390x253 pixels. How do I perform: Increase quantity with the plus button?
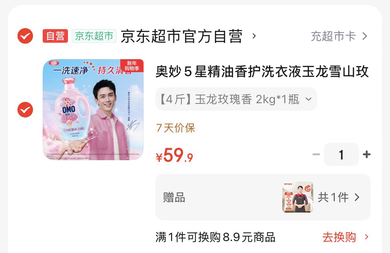[x=367, y=154]
